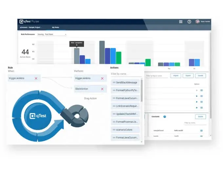Viewport: 223px width, 173px height.
Task: Focus the Actions Filter by name field
Action: (126, 74)
